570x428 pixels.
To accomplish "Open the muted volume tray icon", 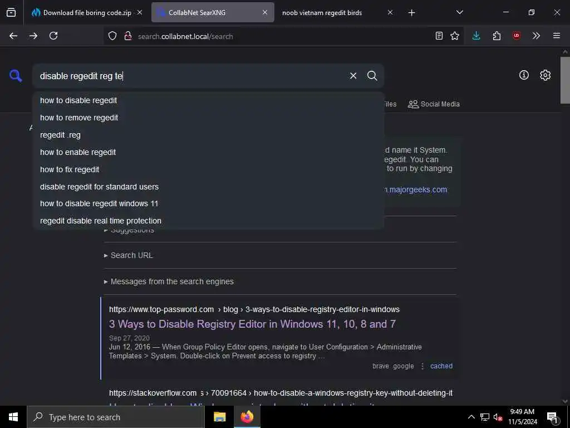I will coord(498,417).
